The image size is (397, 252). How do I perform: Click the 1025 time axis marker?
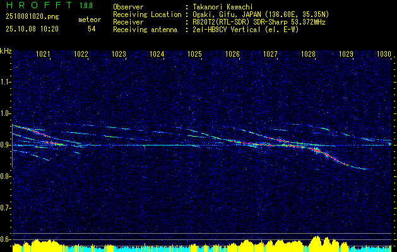tap(194, 54)
